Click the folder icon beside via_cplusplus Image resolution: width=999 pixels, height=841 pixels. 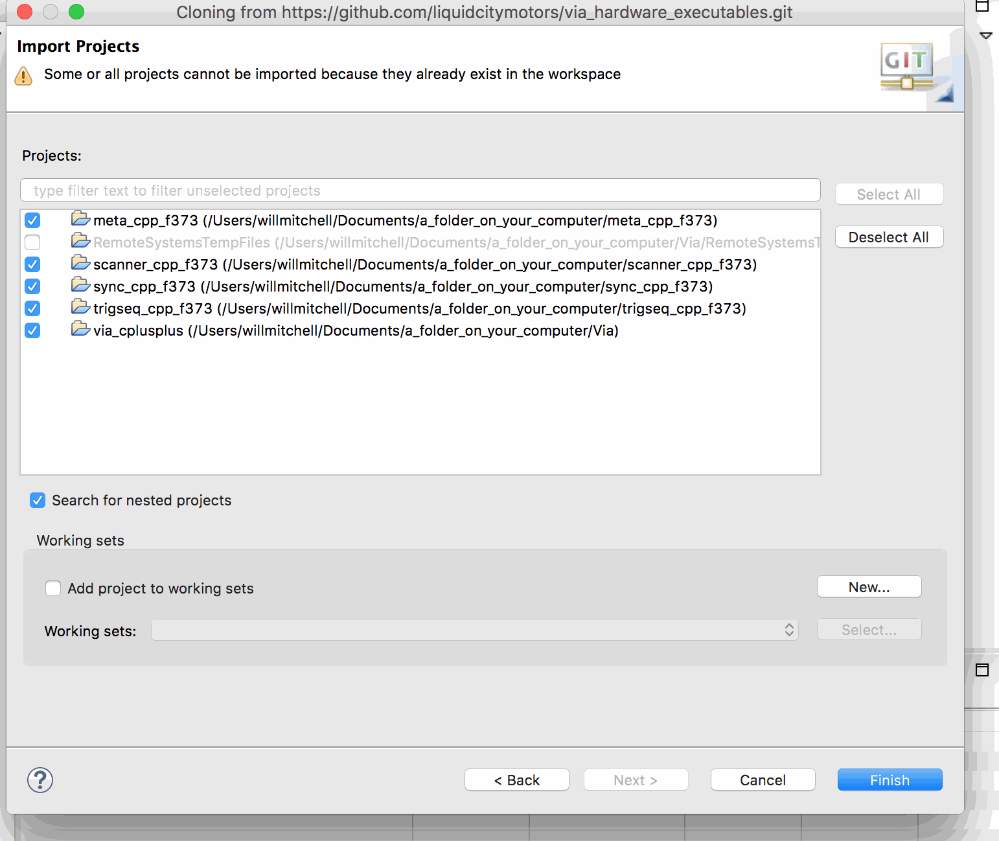[80, 329]
